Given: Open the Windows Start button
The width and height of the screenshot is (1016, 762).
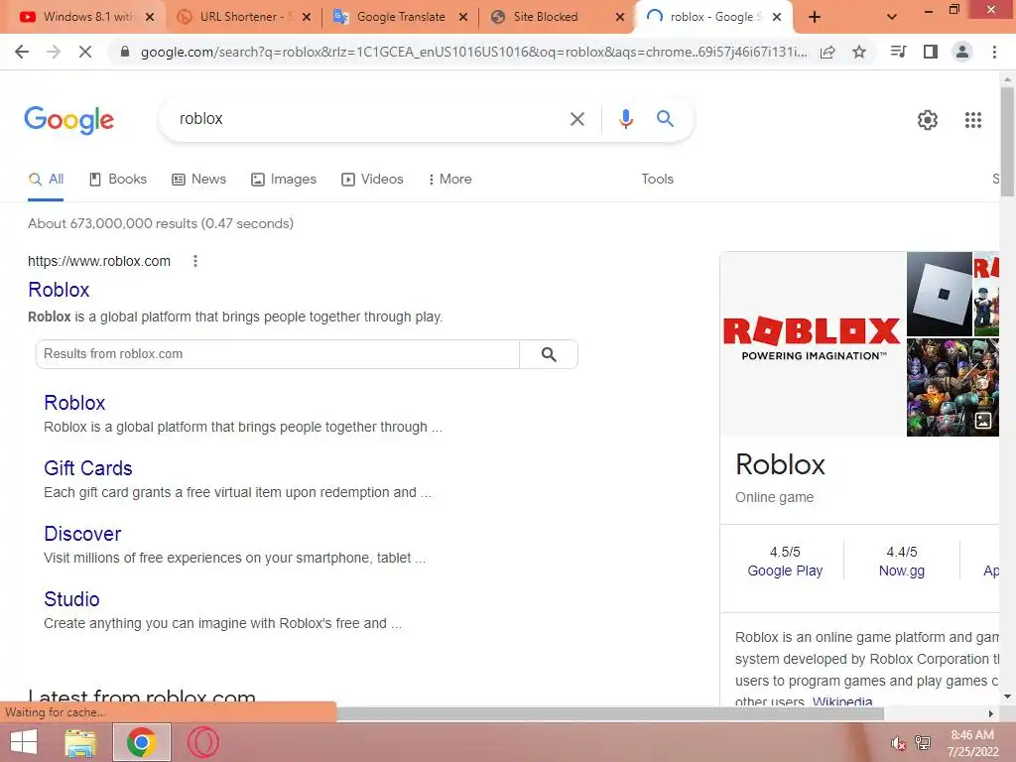Looking at the screenshot, I should (24, 742).
